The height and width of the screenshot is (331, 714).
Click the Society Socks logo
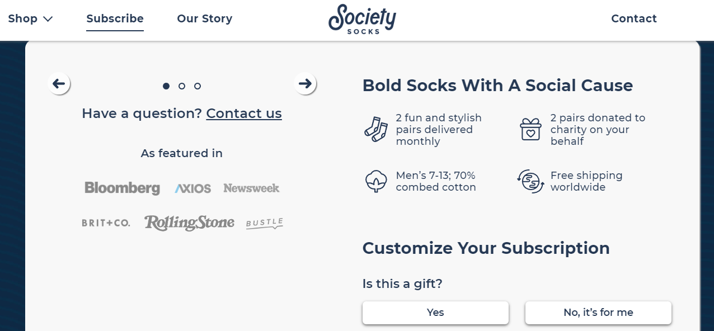(x=362, y=19)
